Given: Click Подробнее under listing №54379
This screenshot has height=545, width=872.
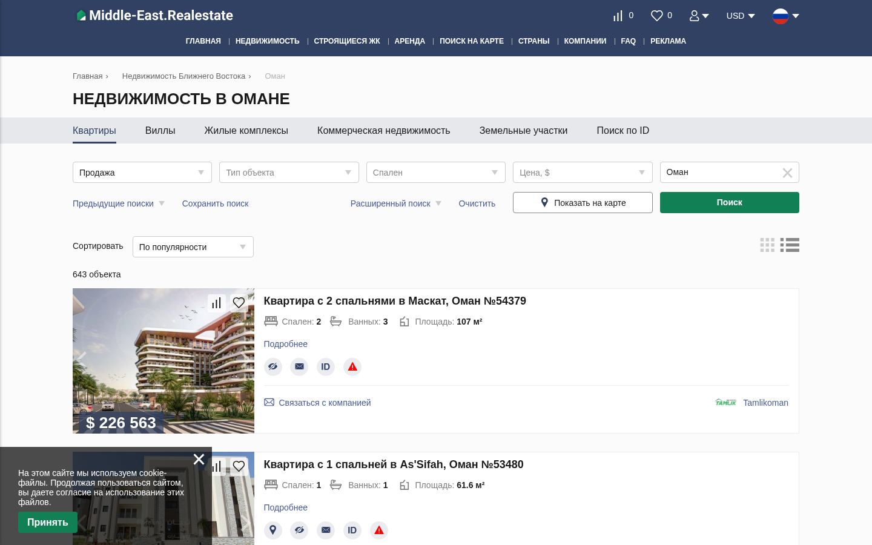Looking at the screenshot, I should (x=285, y=344).
